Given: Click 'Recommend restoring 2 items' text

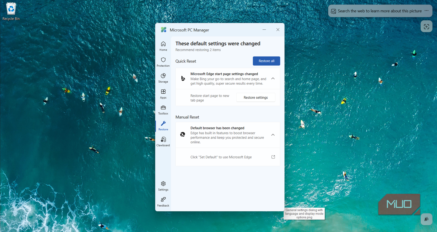Looking at the screenshot, I should (x=198, y=50).
